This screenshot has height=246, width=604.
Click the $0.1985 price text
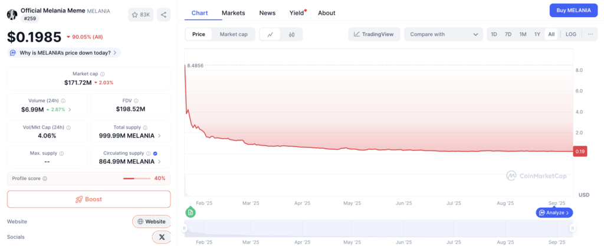(34, 37)
